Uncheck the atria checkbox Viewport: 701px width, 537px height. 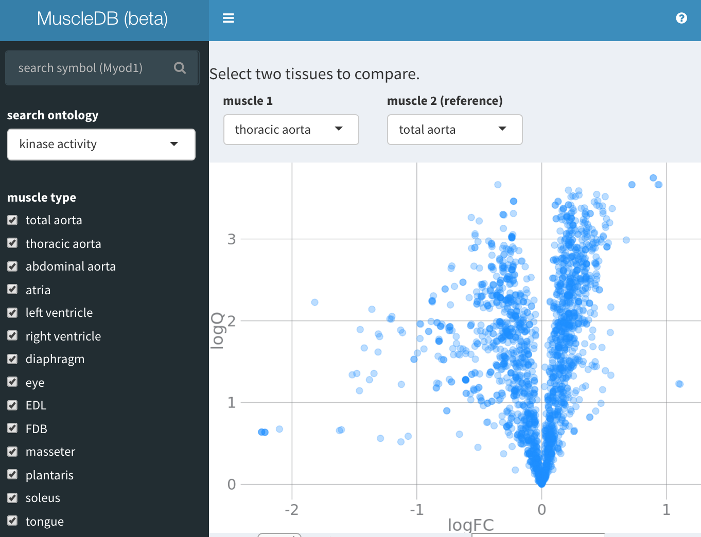click(13, 290)
